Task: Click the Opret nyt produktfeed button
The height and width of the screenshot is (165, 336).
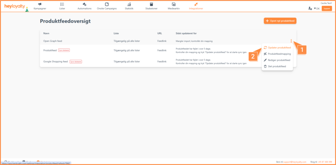Action: 280,21
